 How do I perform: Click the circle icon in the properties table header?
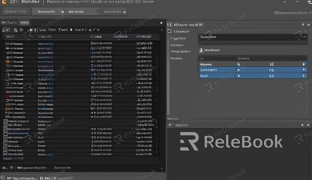pos(202,58)
